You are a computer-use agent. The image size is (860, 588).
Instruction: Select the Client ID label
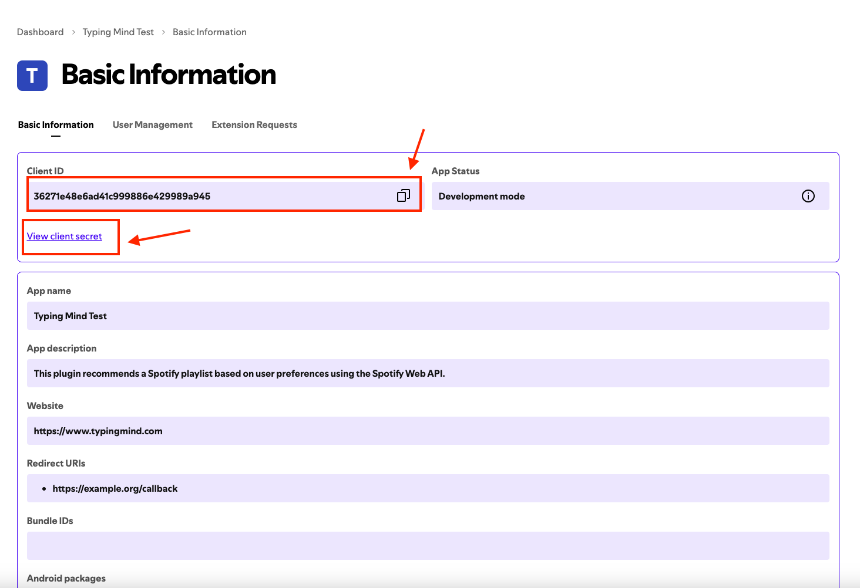pos(45,171)
